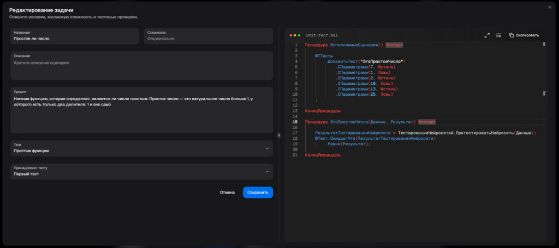
Task: Click the last КонецПроцедуры on line 21
Action: [x=323, y=155]
